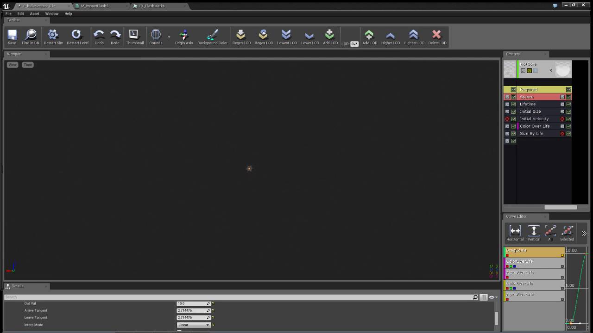
Task: Click the Details search box
Action: tap(239, 297)
